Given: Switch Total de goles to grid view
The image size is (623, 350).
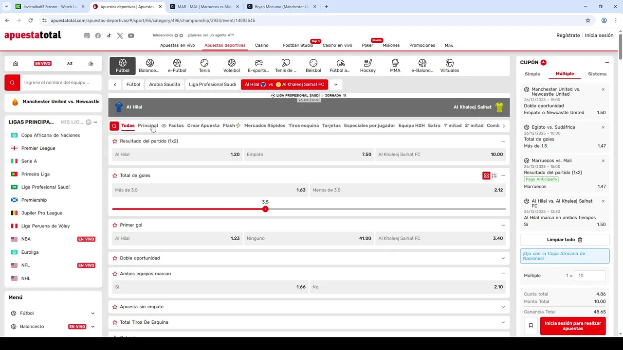Looking at the screenshot, I should (486, 175).
